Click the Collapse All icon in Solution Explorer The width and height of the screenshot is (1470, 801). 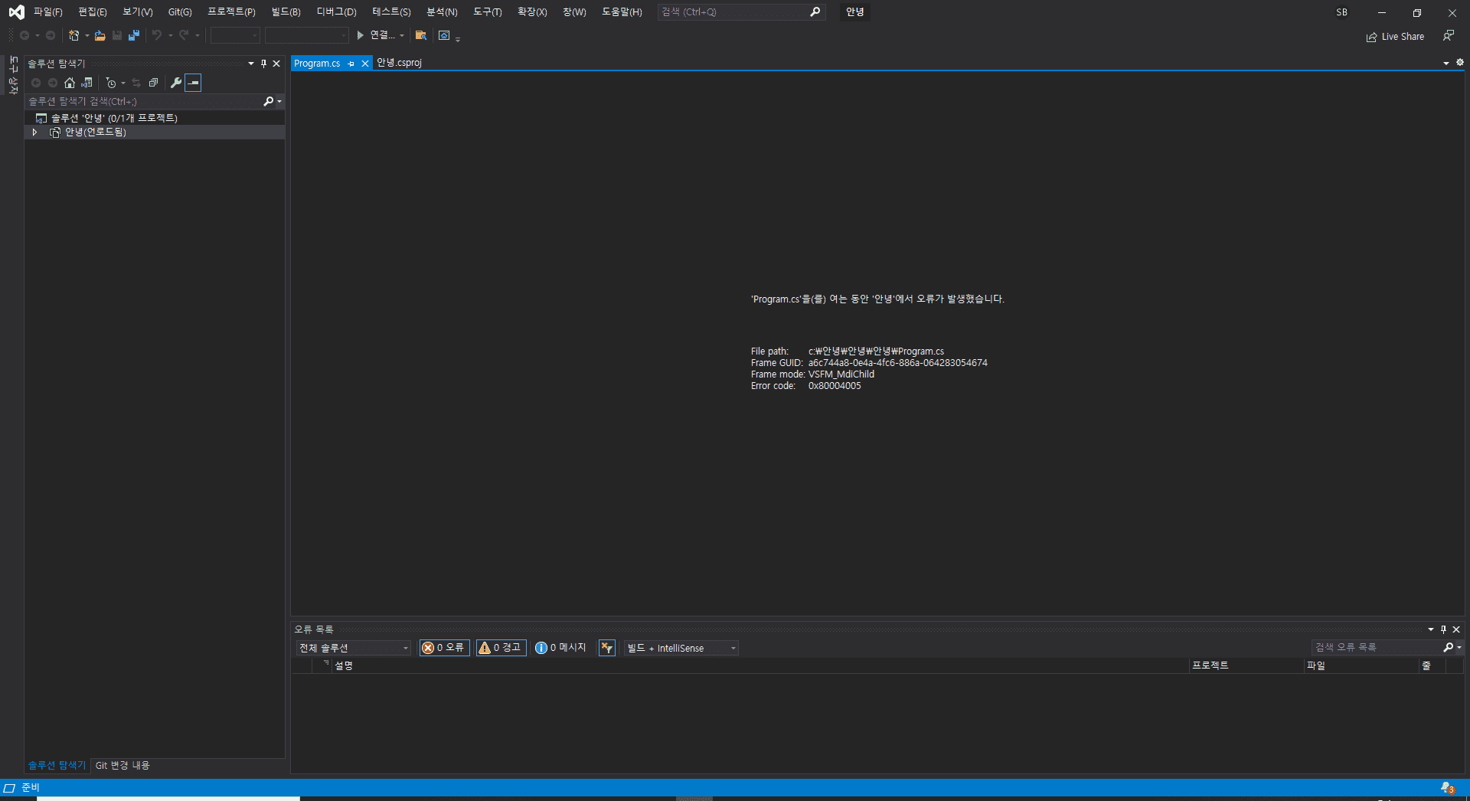pos(153,83)
